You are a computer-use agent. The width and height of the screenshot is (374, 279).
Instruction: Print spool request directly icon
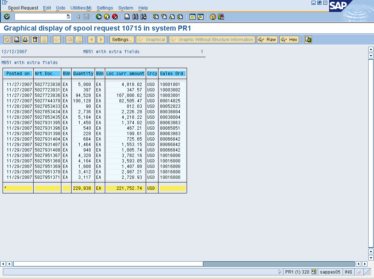pos(17,39)
